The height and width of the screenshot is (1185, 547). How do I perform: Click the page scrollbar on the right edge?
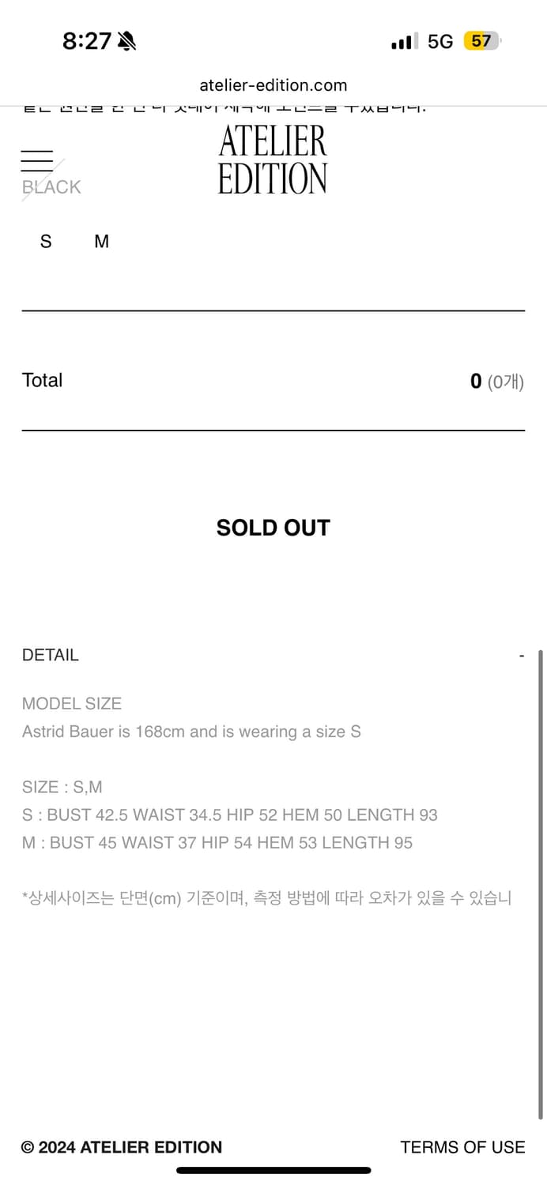point(541,790)
